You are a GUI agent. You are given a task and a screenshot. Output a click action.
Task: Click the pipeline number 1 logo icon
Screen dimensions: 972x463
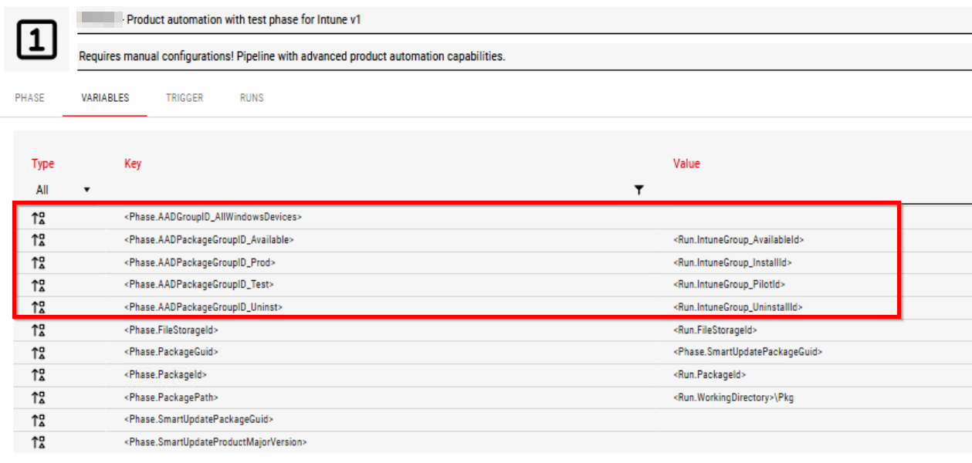(x=36, y=41)
